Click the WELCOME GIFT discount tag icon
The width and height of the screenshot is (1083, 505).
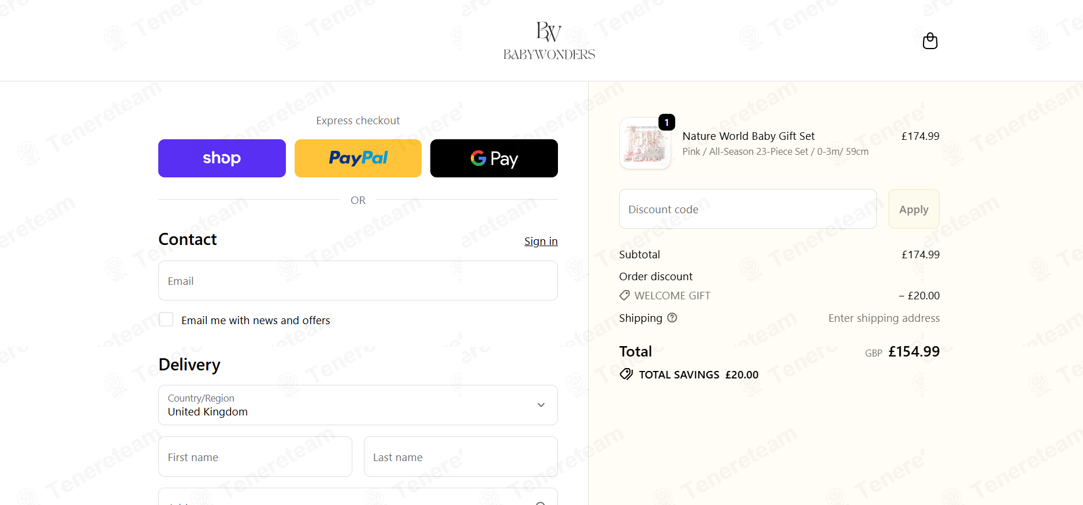point(624,295)
